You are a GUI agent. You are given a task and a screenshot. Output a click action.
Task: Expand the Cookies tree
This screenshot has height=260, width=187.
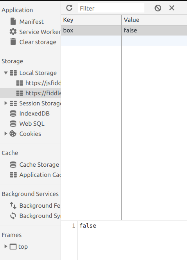[x=6, y=134]
